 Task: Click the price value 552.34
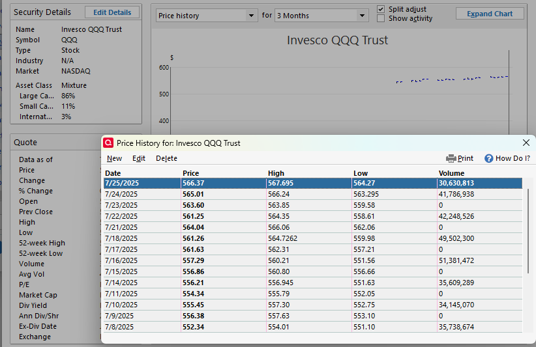tap(193, 327)
